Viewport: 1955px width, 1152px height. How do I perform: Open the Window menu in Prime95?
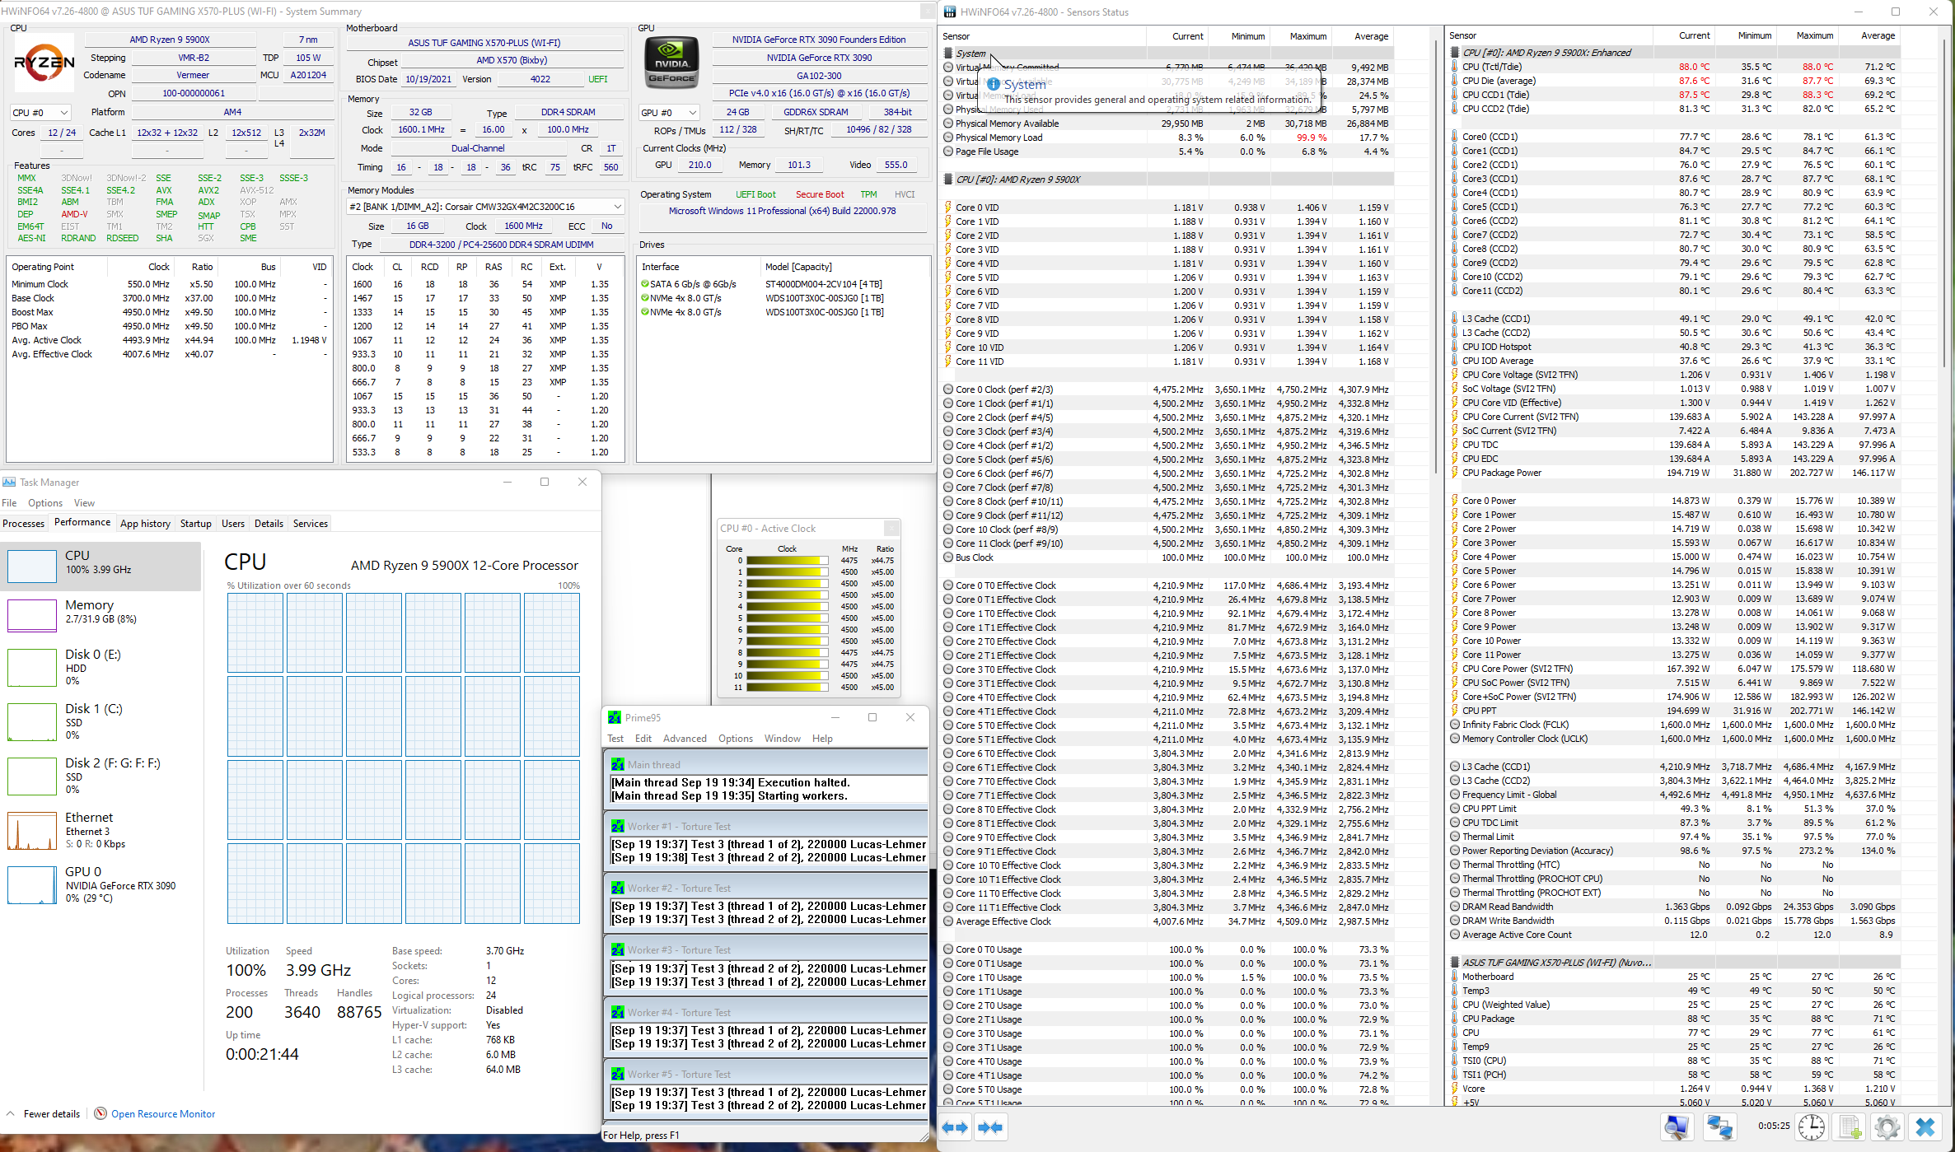782,738
